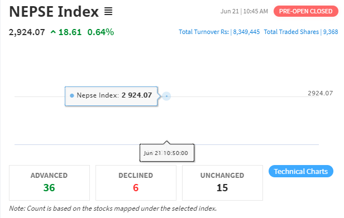Click the DECLINED 6 stat box
344x218 pixels.
pos(136,183)
